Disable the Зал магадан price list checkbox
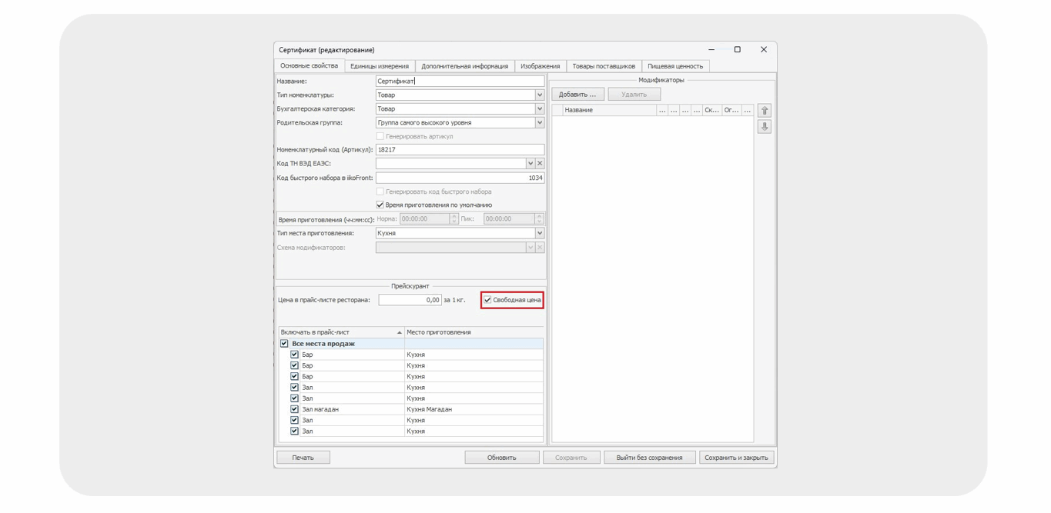The image size is (1051, 513). coord(294,409)
